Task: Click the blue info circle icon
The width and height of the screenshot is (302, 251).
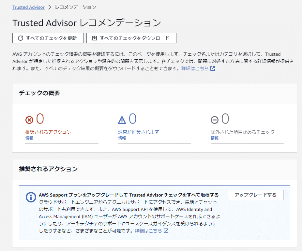Action: click(31, 197)
